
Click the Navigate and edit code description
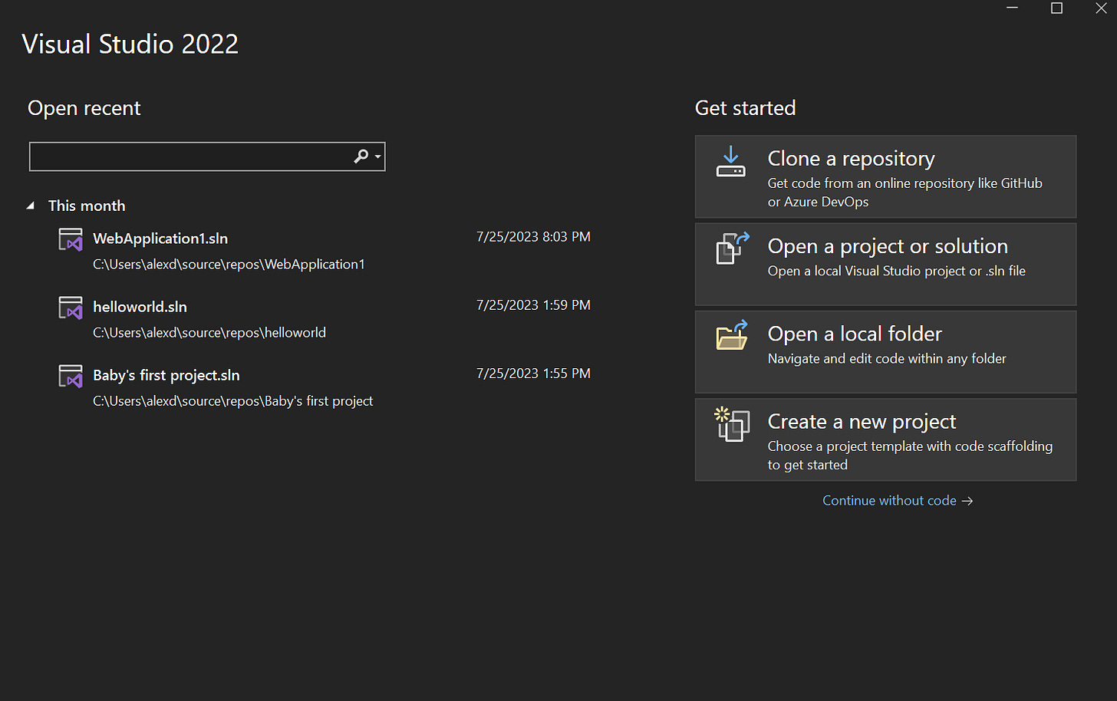click(887, 358)
